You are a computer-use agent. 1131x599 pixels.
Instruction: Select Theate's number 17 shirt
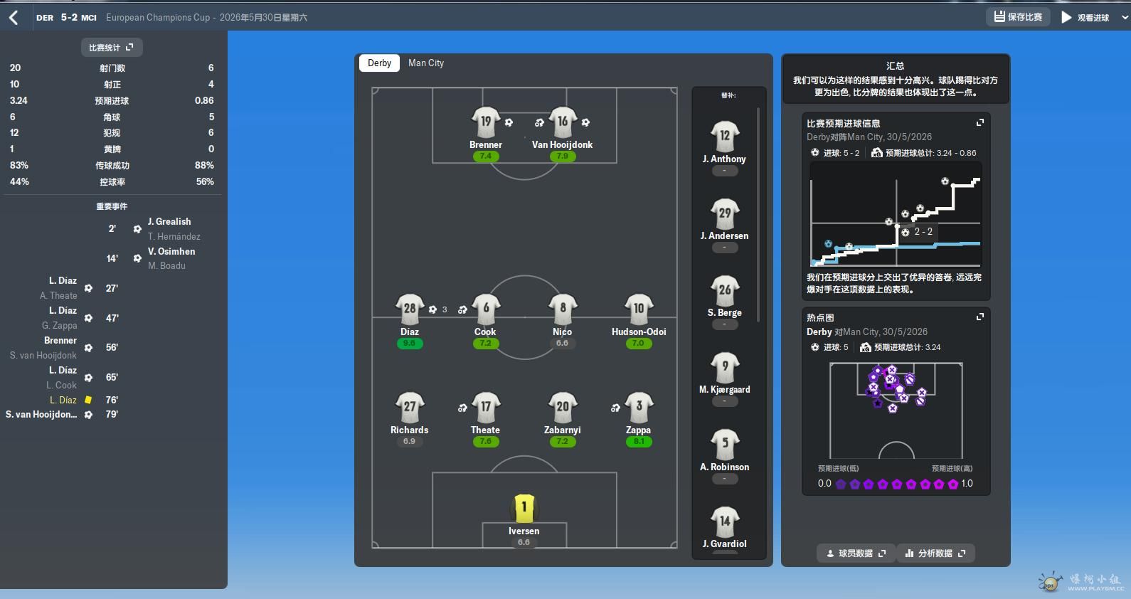point(486,407)
